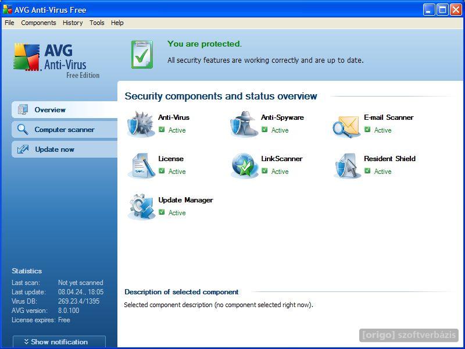Image resolution: width=465 pixels, height=349 pixels.
Task: Click License expires value 'Free'
Action: point(64,320)
